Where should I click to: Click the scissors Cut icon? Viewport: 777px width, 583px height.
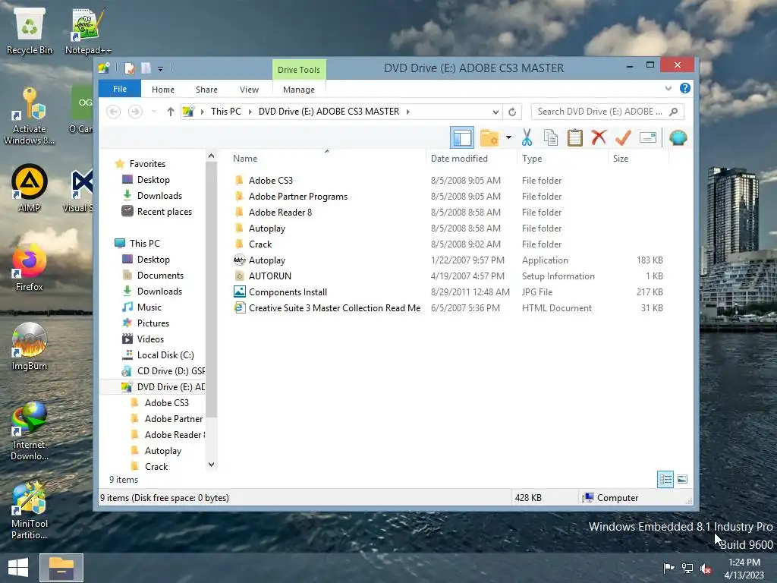[x=527, y=138]
